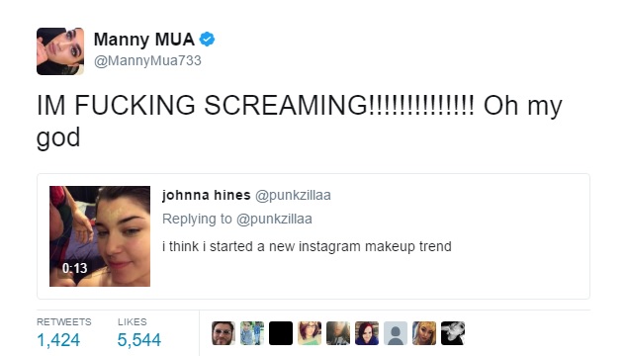
Task: Click the default gray silhouette avatar
Action: click(x=396, y=333)
